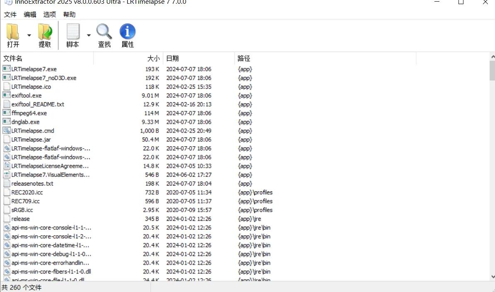This screenshot has height=292, width=495.
Task: Click the date 2024-07-05 10:33
Action: pos(189,166)
